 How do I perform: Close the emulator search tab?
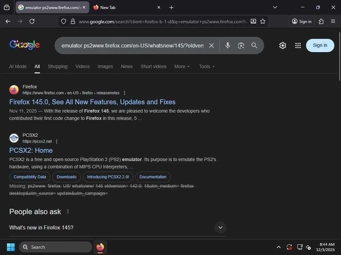coord(84,7)
